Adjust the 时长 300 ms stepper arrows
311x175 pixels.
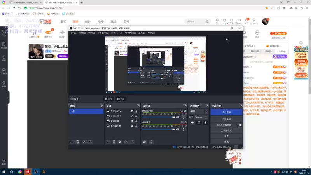(206, 117)
